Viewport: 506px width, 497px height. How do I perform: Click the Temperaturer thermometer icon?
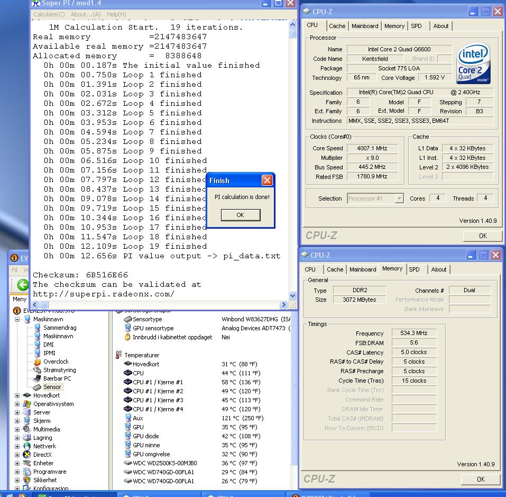118,355
